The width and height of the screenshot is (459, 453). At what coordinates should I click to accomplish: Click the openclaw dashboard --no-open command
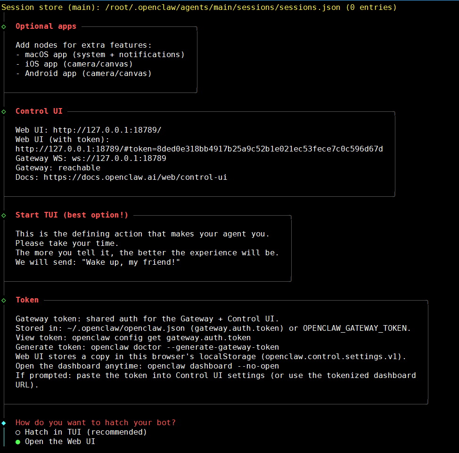point(213,366)
